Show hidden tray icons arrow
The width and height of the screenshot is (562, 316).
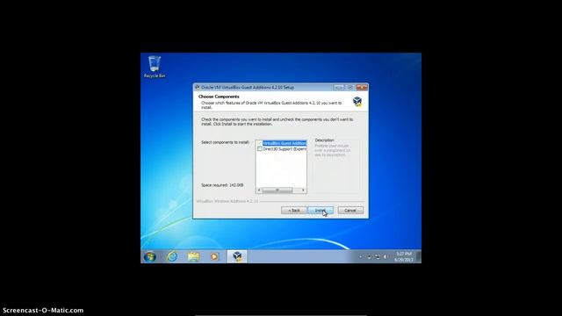(x=361, y=256)
